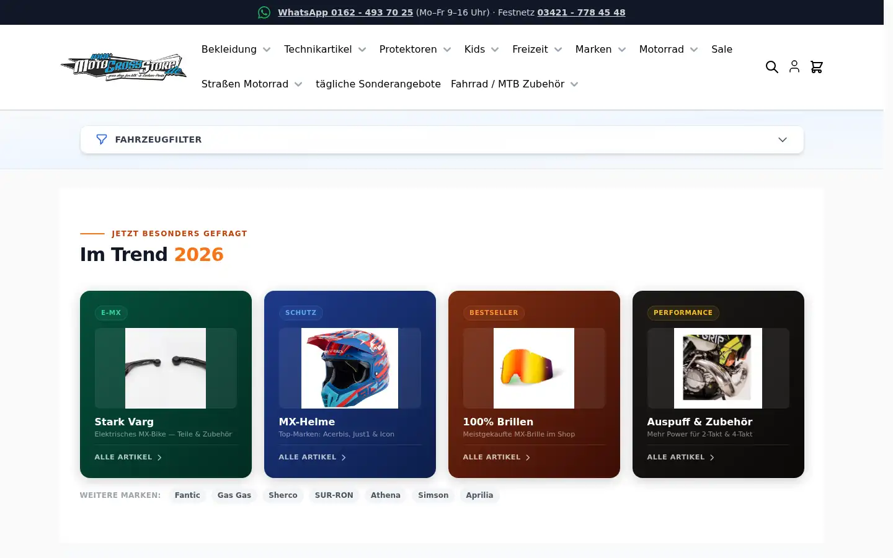This screenshot has width=893, height=558.
Task: Expand the Straßen Motorrad menu chevron
Action: [x=298, y=84]
